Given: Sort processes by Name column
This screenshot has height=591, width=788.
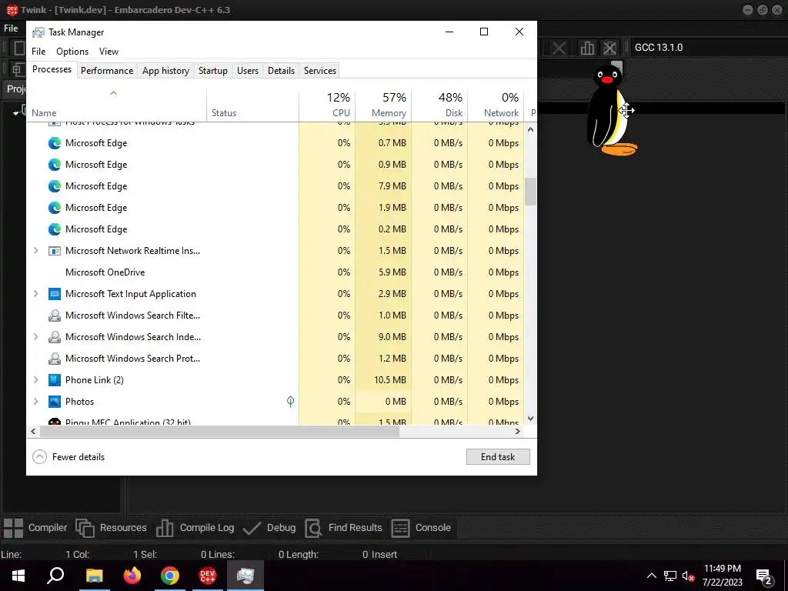Looking at the screenshot, I should pos(117,105).
